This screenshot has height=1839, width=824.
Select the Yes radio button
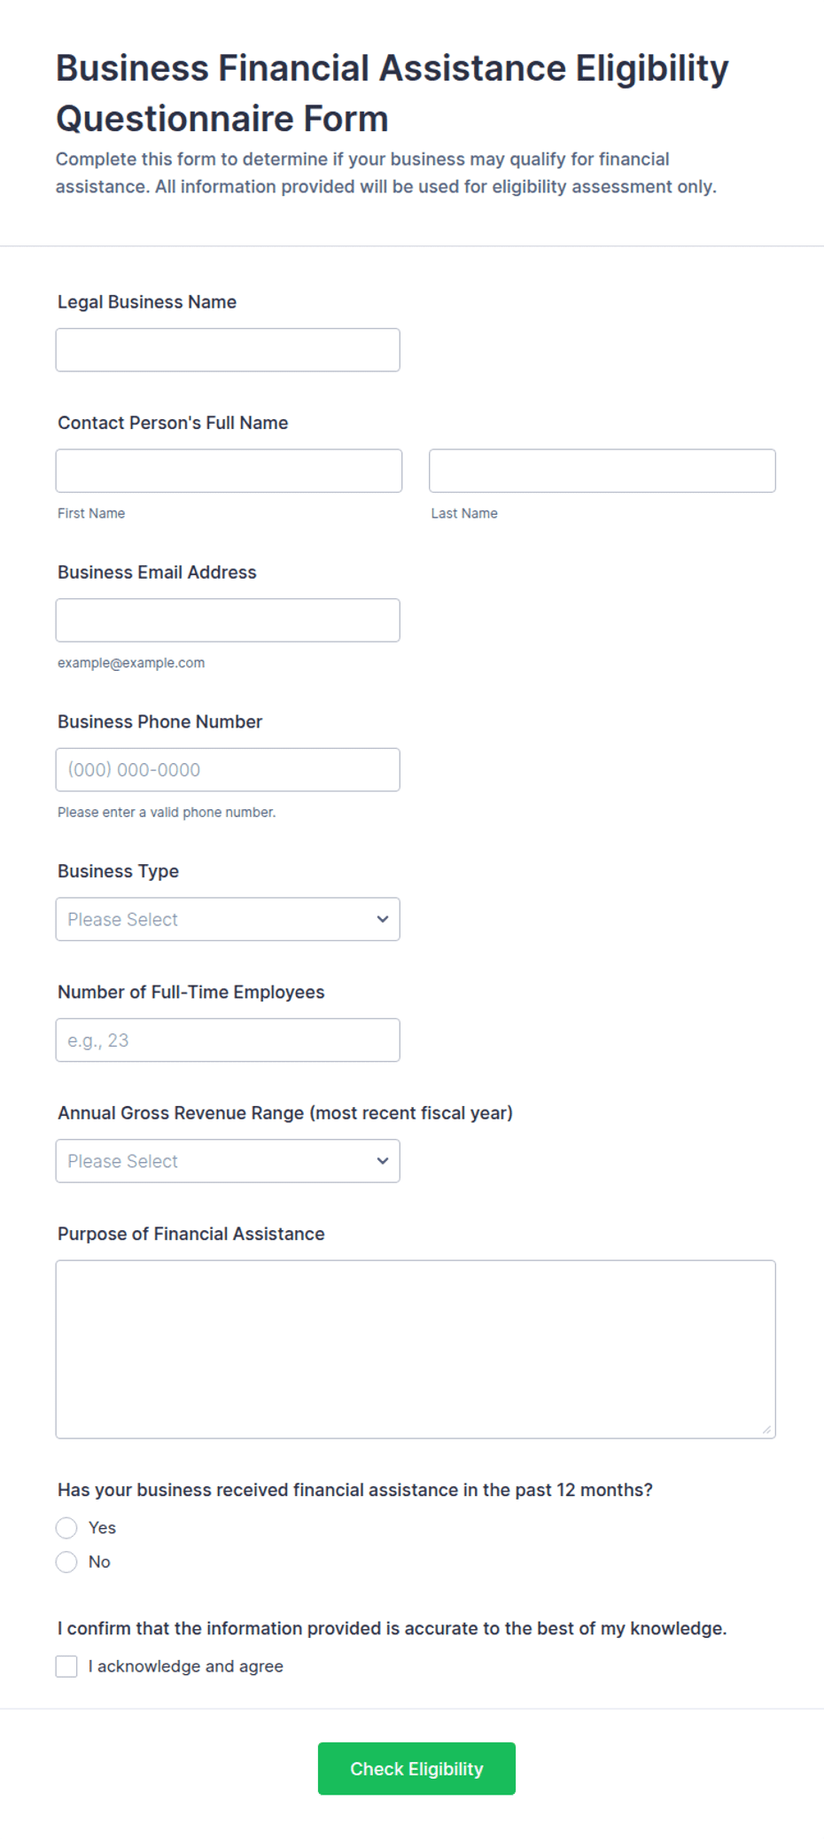pyautogui.click(x=66, y=1528)
